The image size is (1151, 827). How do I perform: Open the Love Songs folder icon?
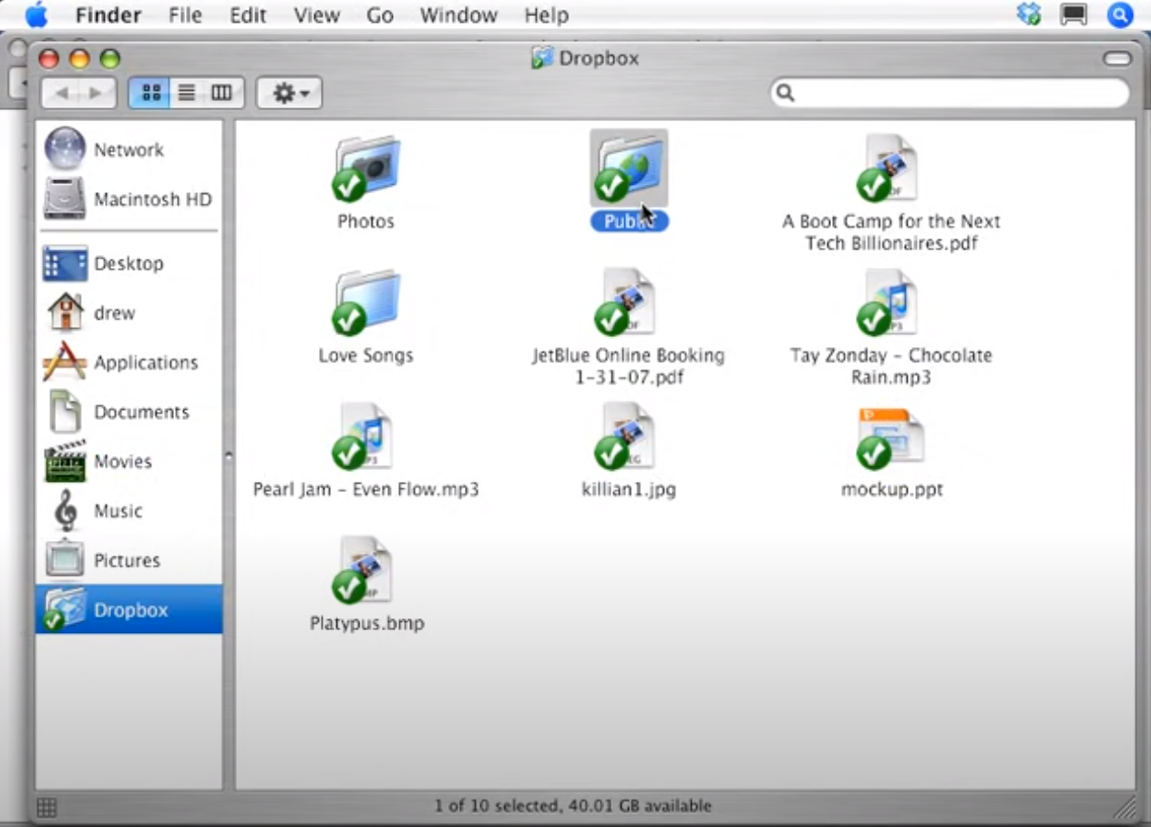(365, 303)
